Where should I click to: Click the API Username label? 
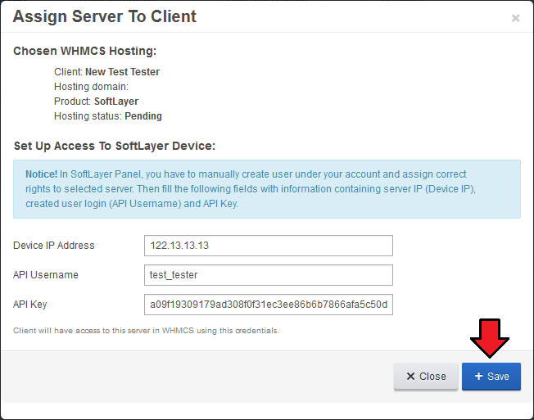coord(46,275)
